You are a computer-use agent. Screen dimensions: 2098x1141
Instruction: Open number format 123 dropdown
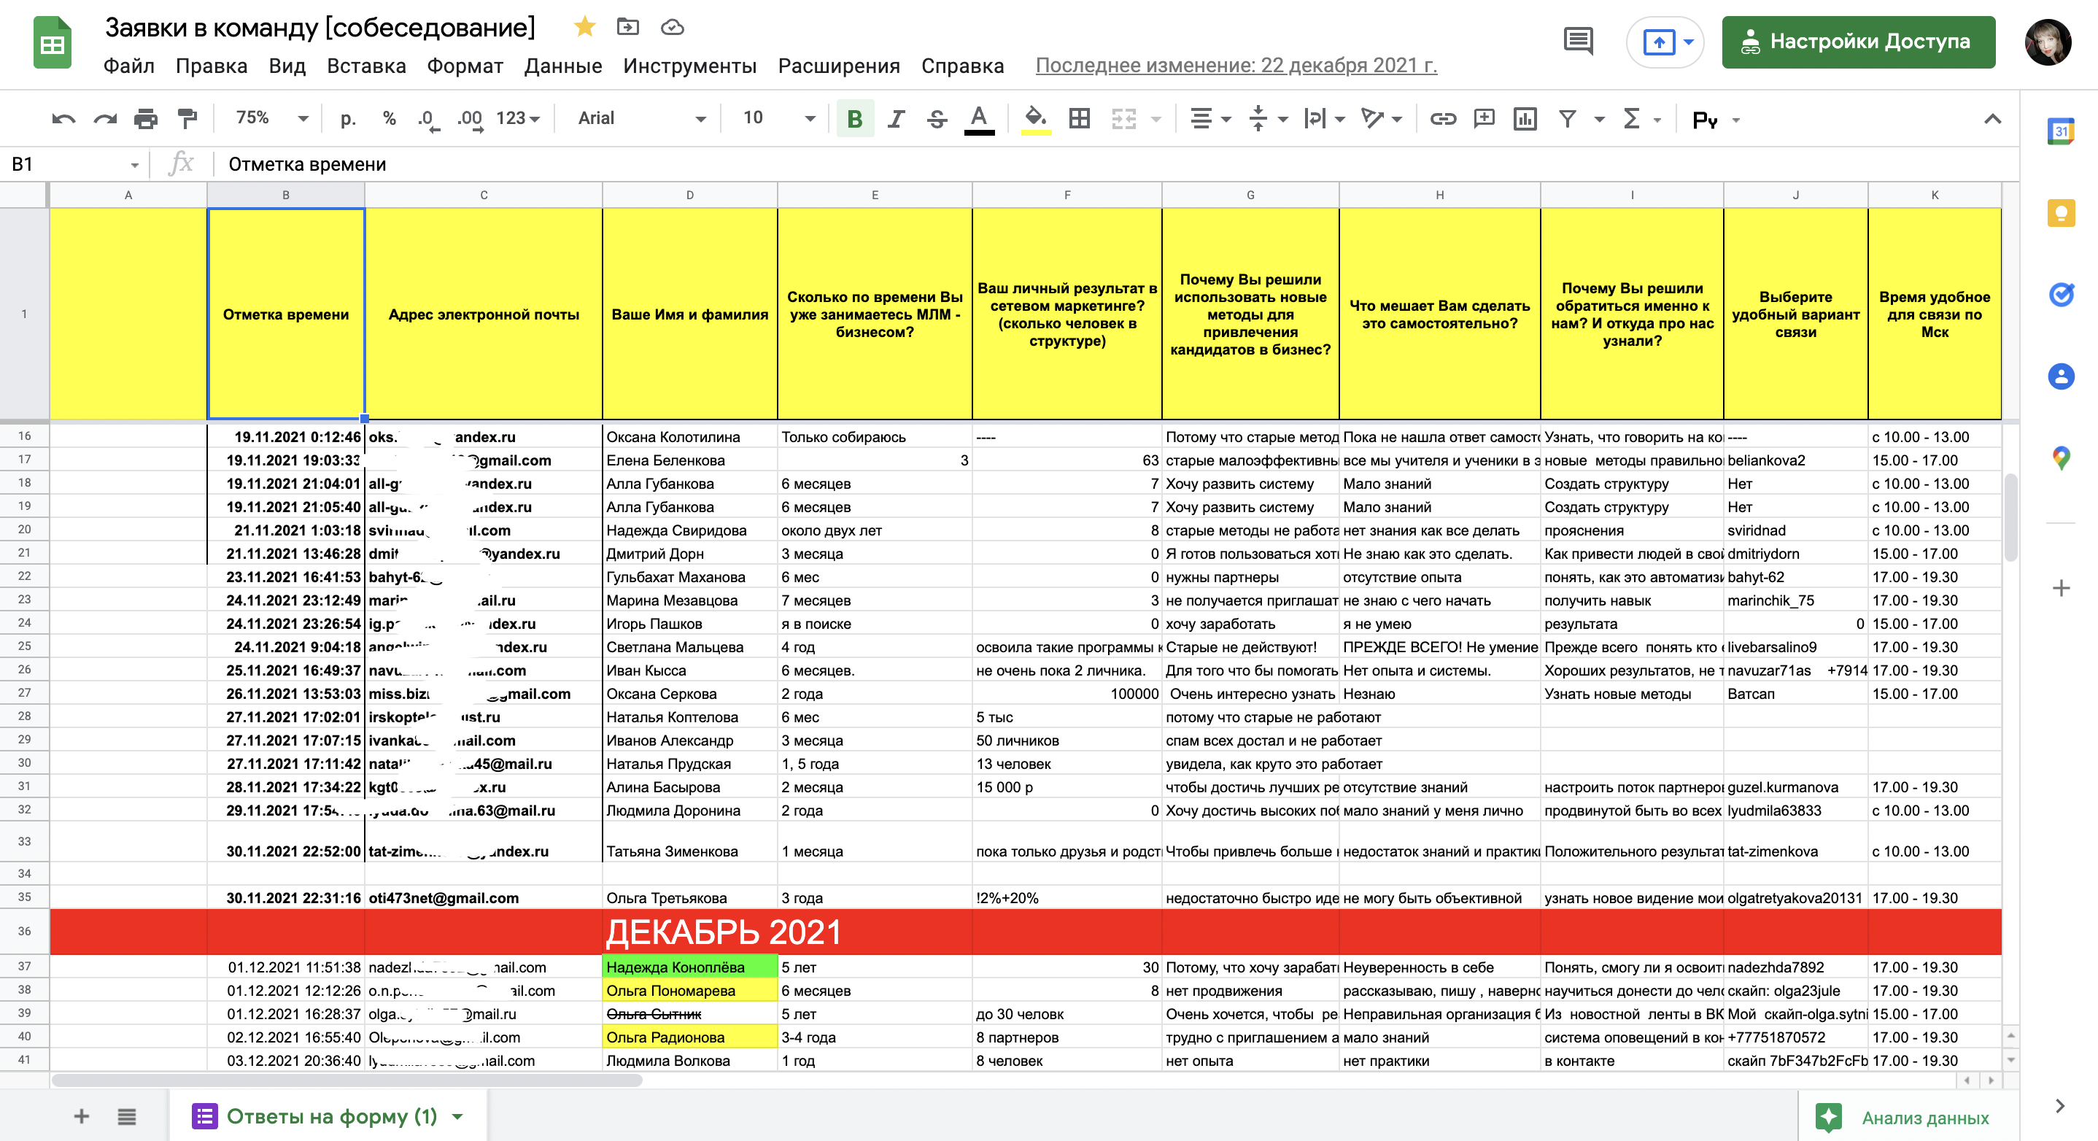pos(518,119)
